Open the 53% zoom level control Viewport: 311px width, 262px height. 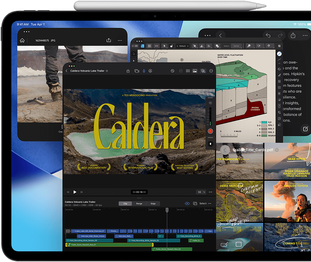(x=201, y=192)
